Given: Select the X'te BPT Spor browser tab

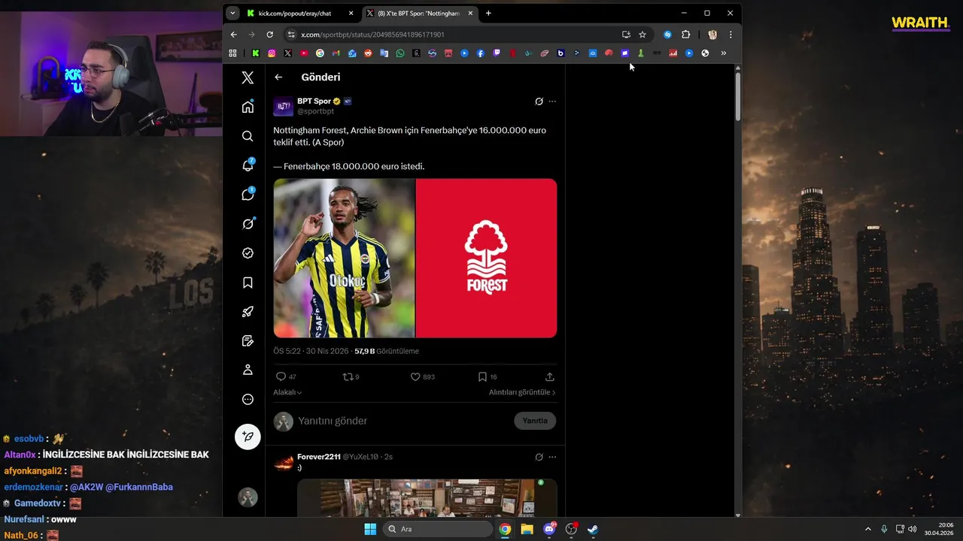Looking at the screenshot, I should point(418,14).
